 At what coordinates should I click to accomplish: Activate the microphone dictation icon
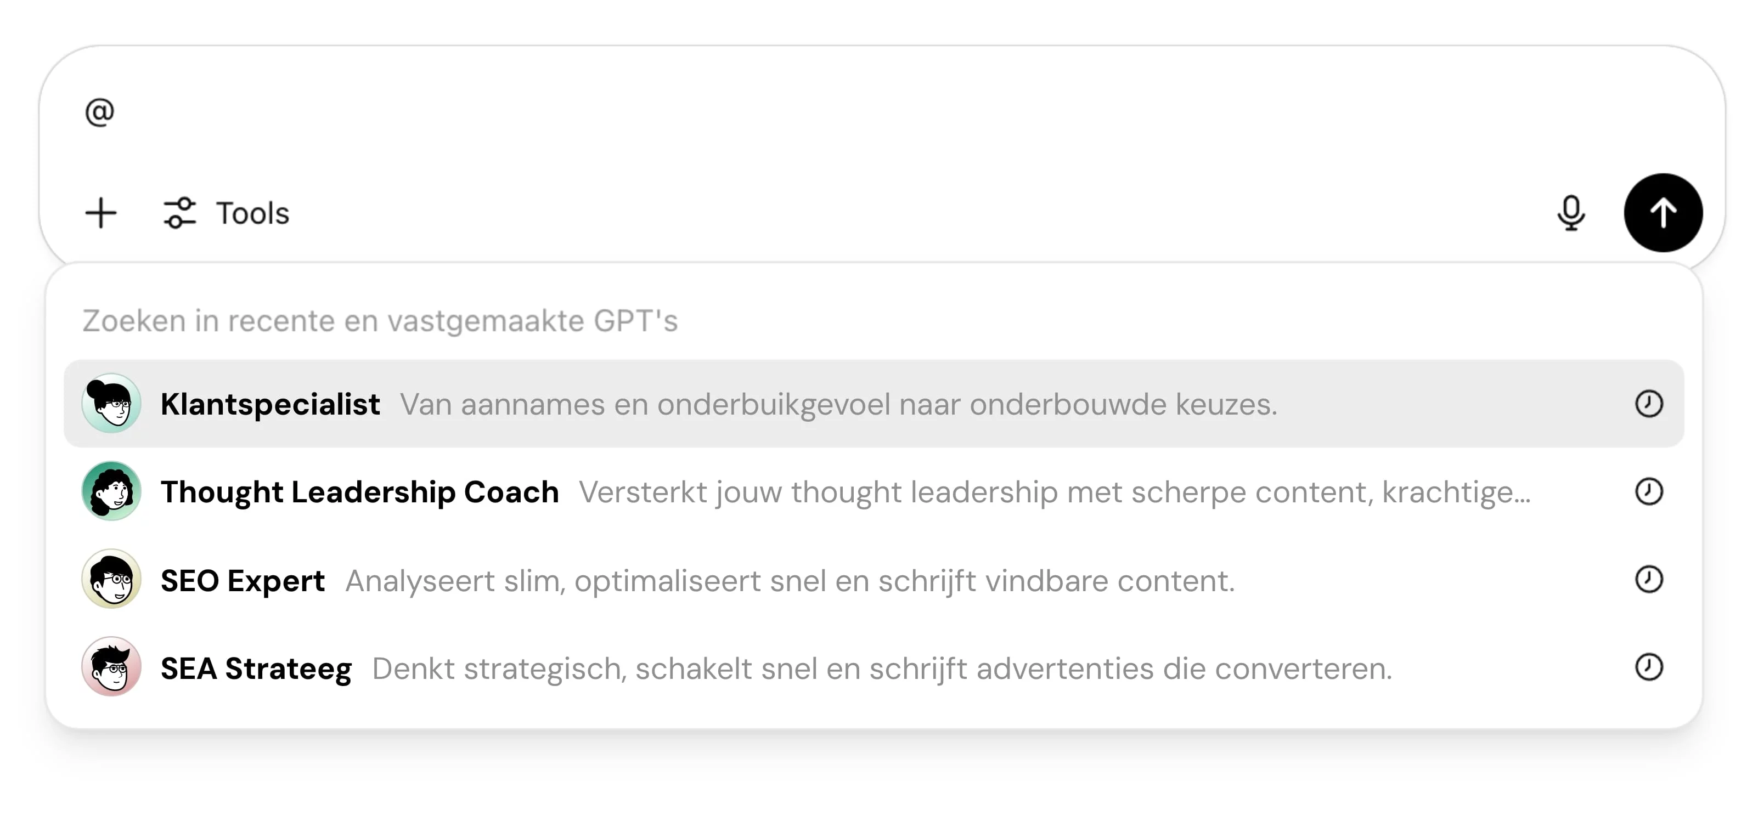1571,213
